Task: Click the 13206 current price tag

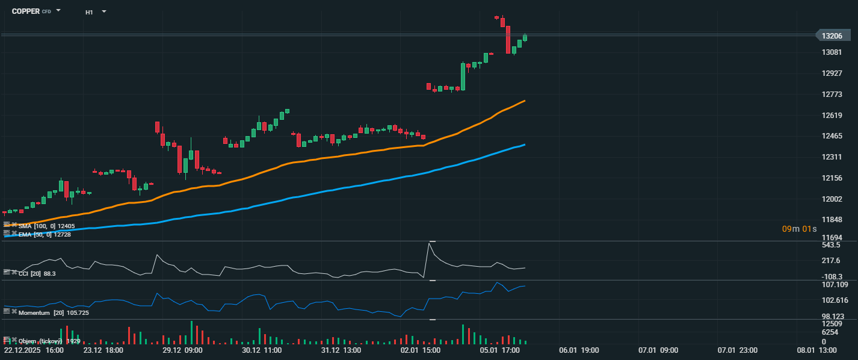Action: 833,36
